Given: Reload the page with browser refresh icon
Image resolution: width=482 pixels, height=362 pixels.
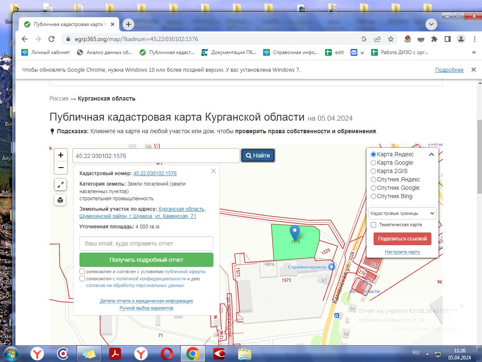Looking at the screenshot, I should [x=51, y=39].
